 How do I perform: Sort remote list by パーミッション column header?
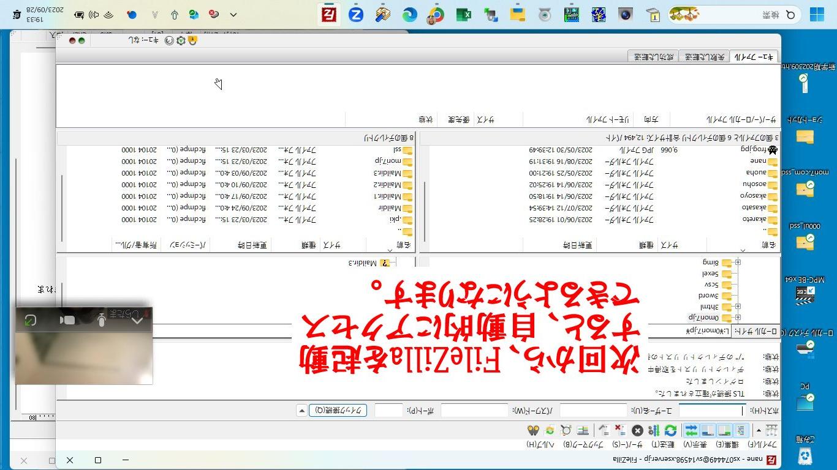(184, 245)
